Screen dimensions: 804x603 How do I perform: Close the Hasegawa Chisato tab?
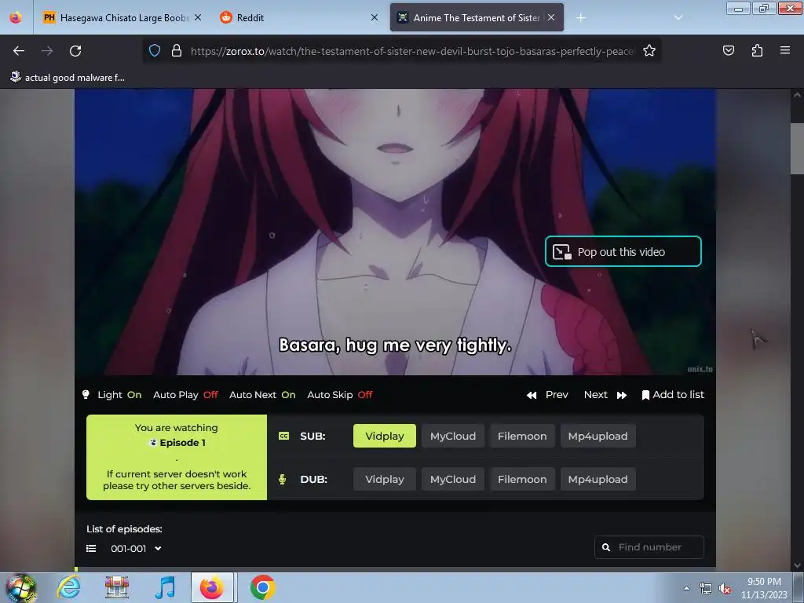198,18
